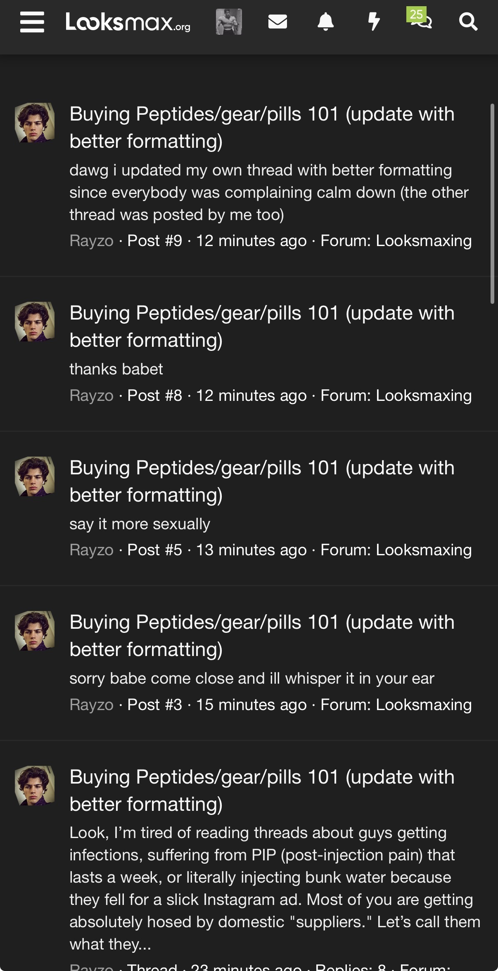The image size is (498, 971).
Task: Open chat icon with 25 badge
Action: tap(420, 19)
